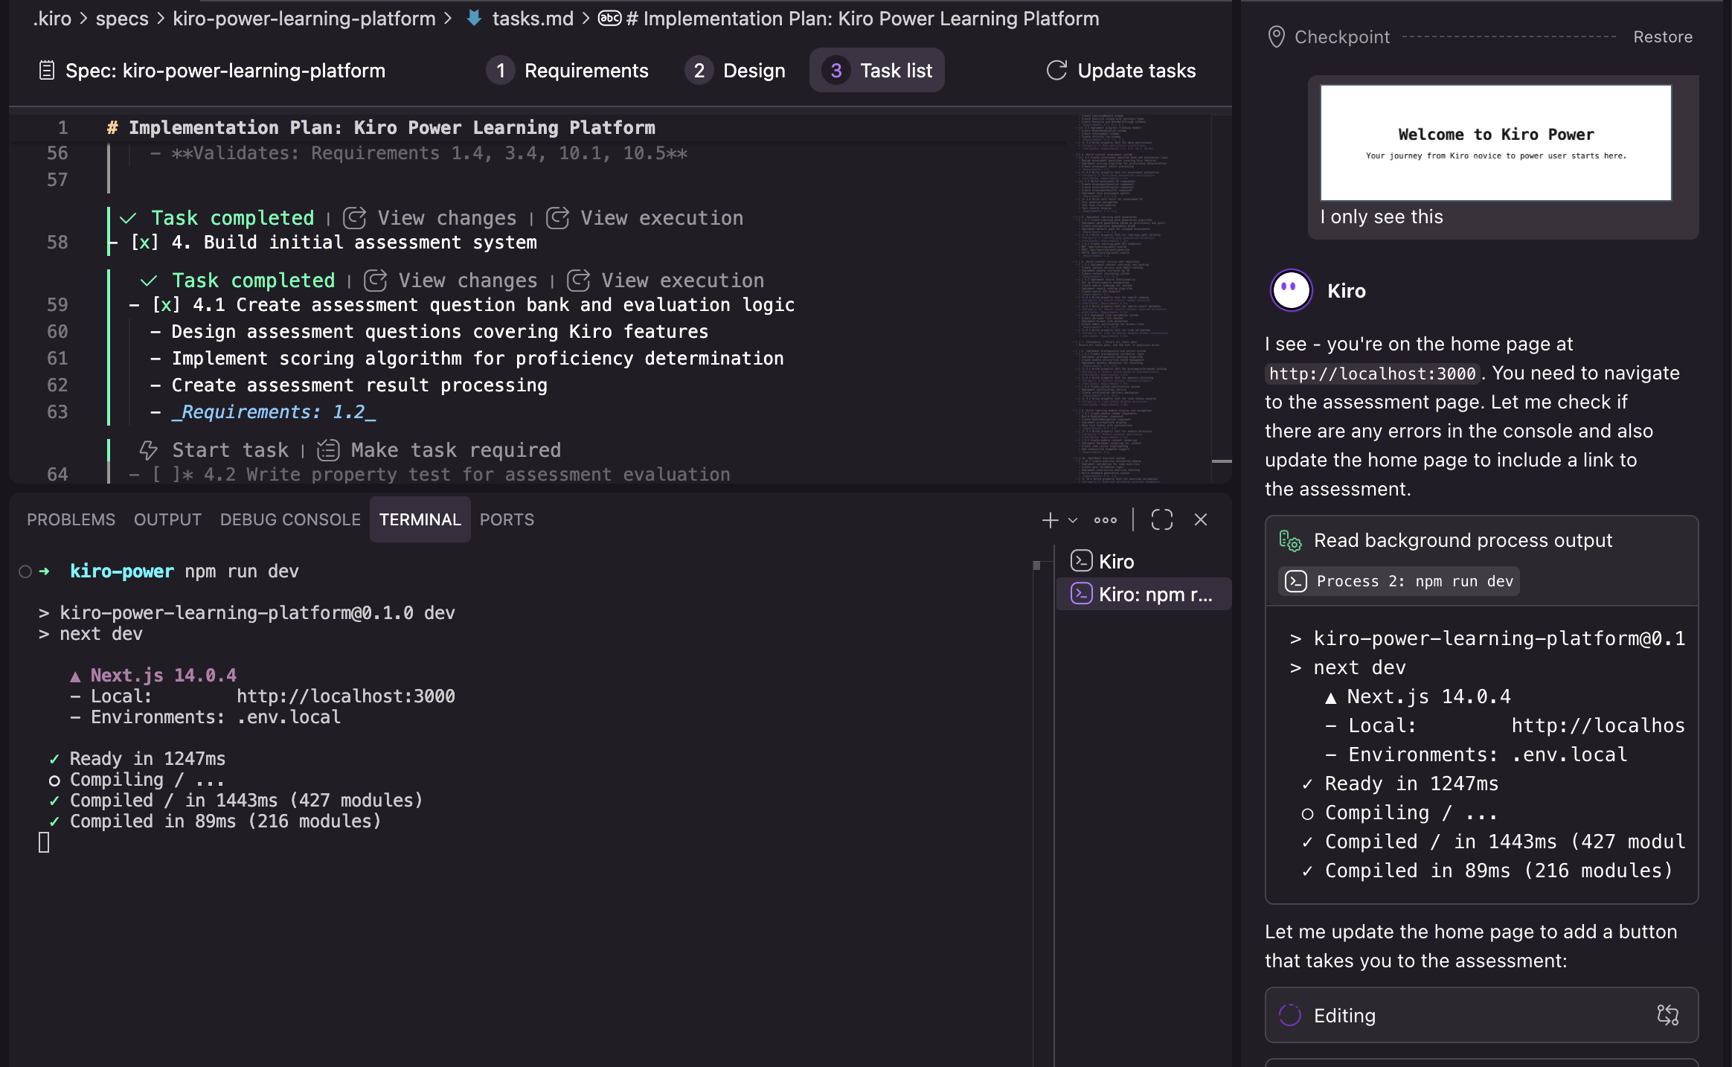
Task: Click Restore next to Checkpoint
Action: pyautogui.click(x=1662, y=36)
